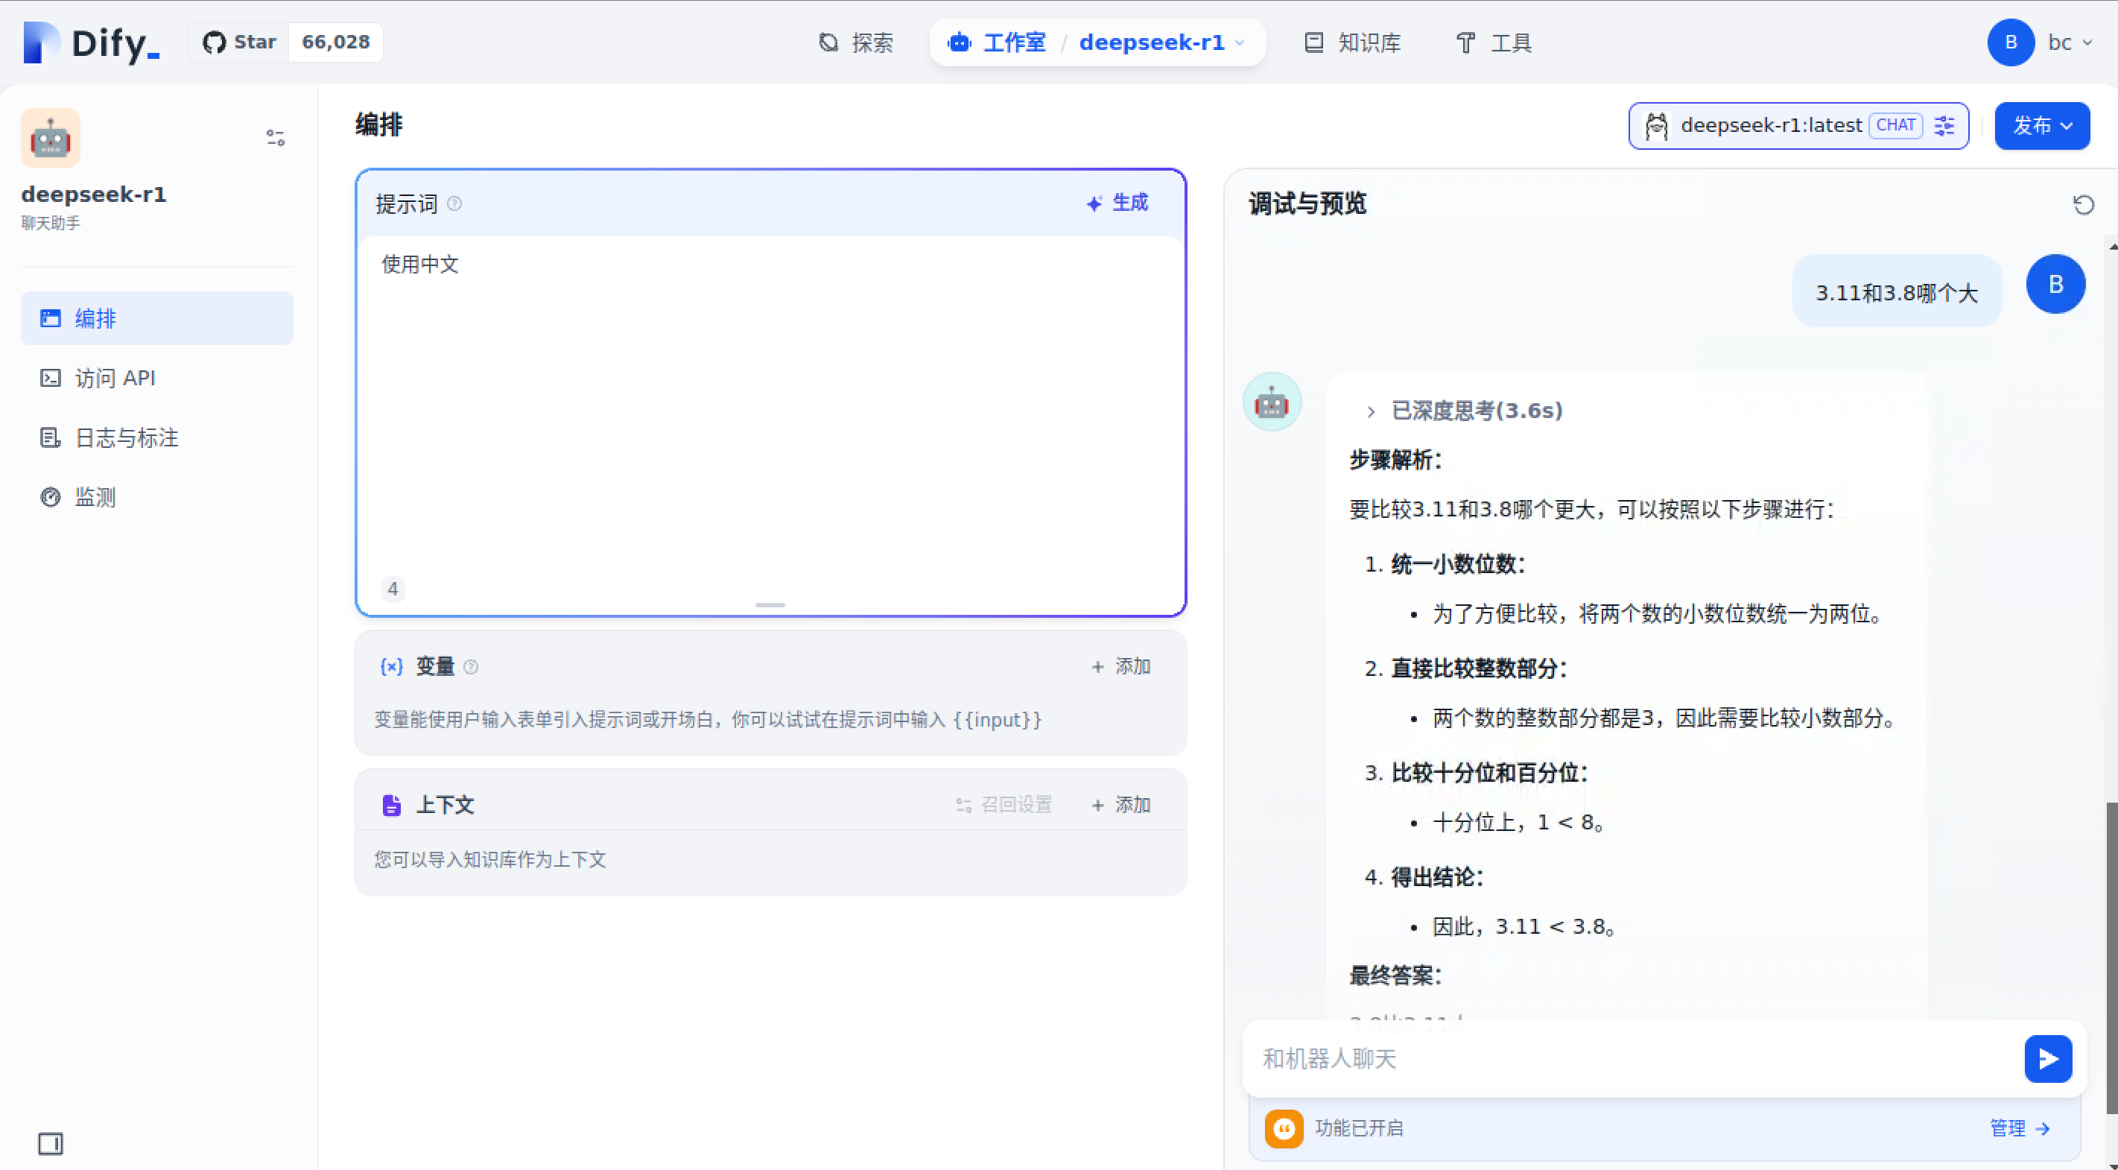Image resolution: width=2118 pixels, height=1170 pixels.
Task: Restart conversation with refresh icon
Action: [x=2084, y=205]
